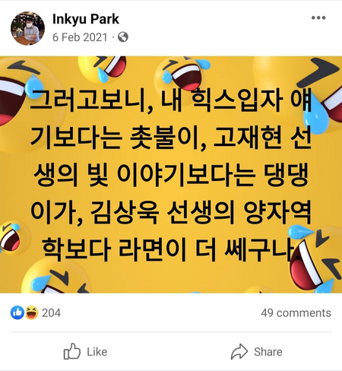342x371 pixels.
Task: Click the yellow Haha reaction icon
Action: [31, 312]
